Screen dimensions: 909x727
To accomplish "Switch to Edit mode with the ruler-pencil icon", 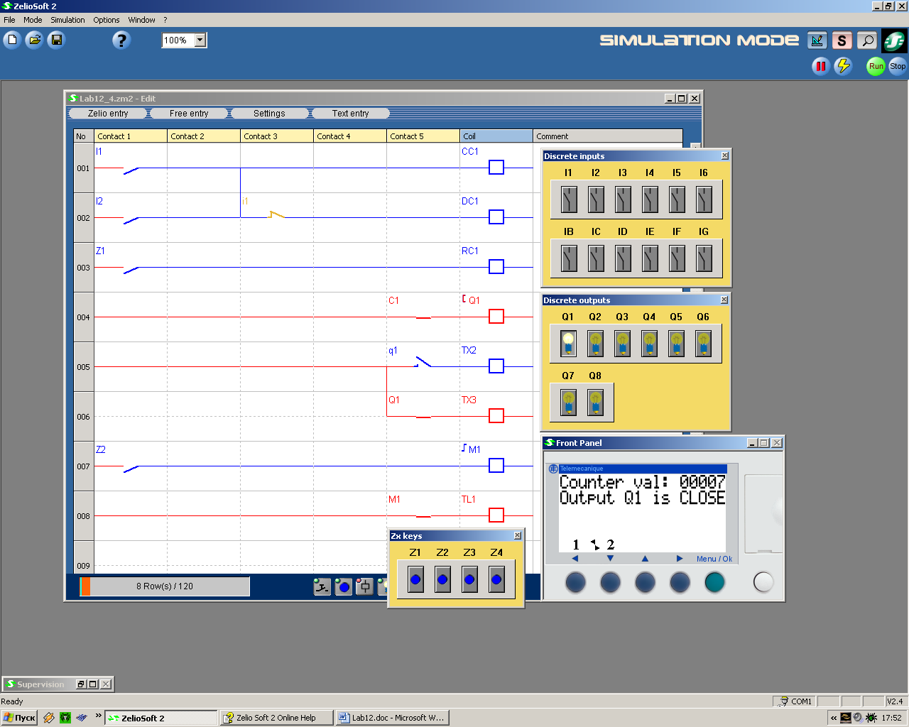I will [817, 40].
